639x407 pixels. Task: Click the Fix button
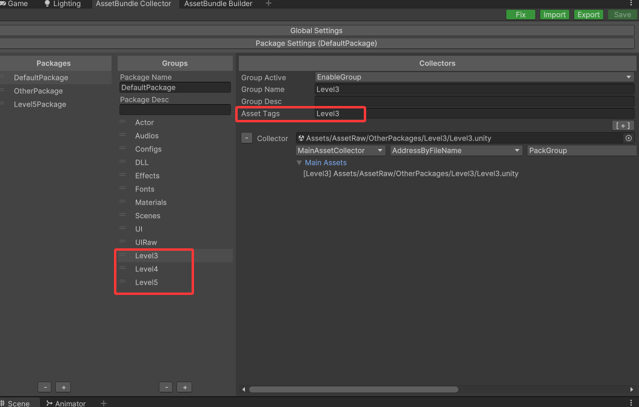pyautogui.click(x=520, y=15)
